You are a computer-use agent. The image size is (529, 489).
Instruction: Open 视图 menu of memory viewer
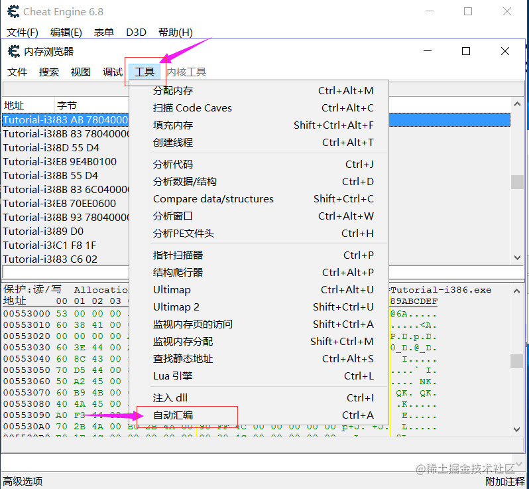coord(81,72)
